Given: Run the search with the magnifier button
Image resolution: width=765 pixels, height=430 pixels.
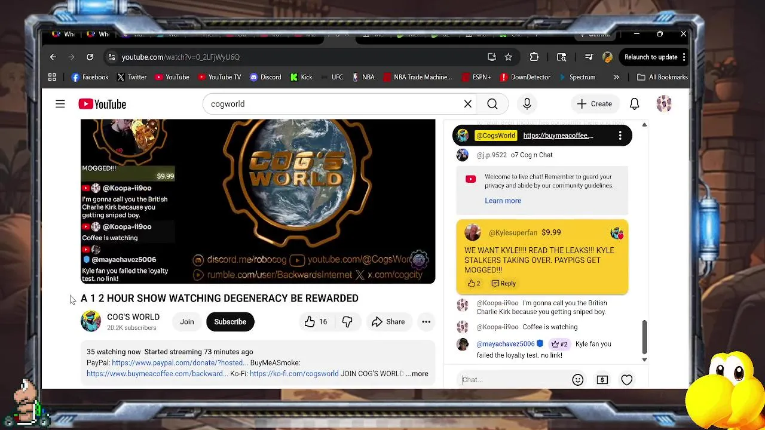Looking at the screenshot, I should pyautogui.click(x=492, y=104).
